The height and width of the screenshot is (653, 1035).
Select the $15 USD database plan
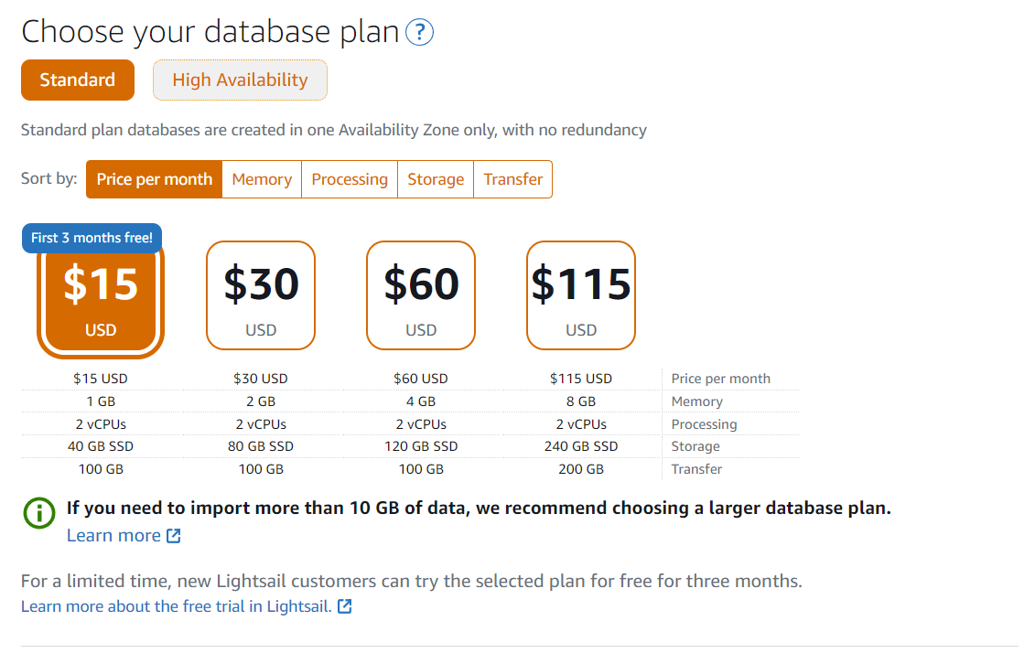pyautogui.click(x=101, y=298)
